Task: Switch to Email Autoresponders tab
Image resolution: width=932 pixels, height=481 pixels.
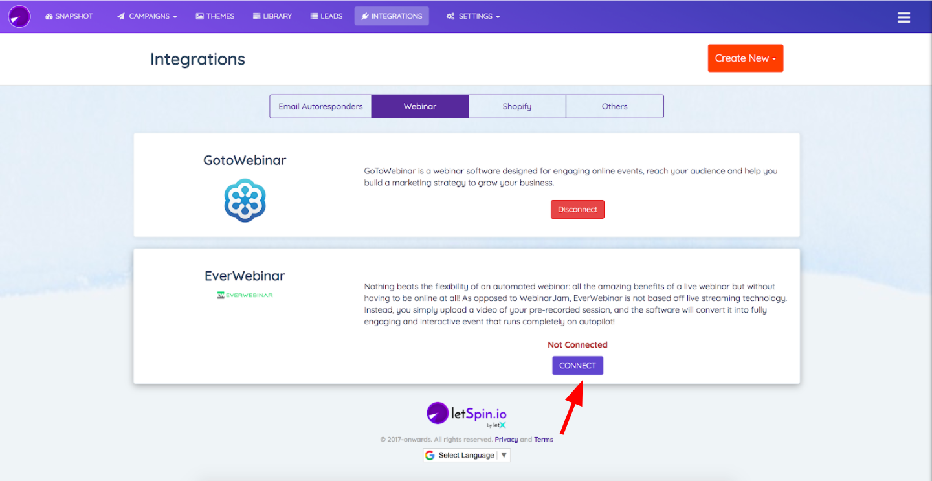Action: point(320,106)
